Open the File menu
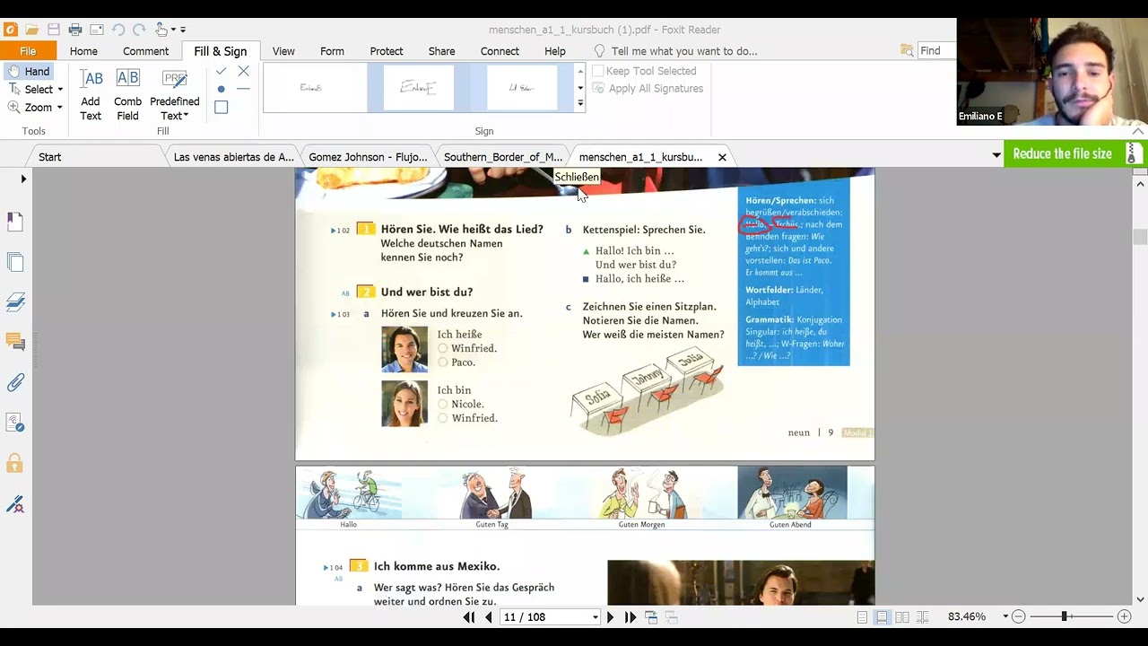The image size is (1148, 646). coord(28,51)
